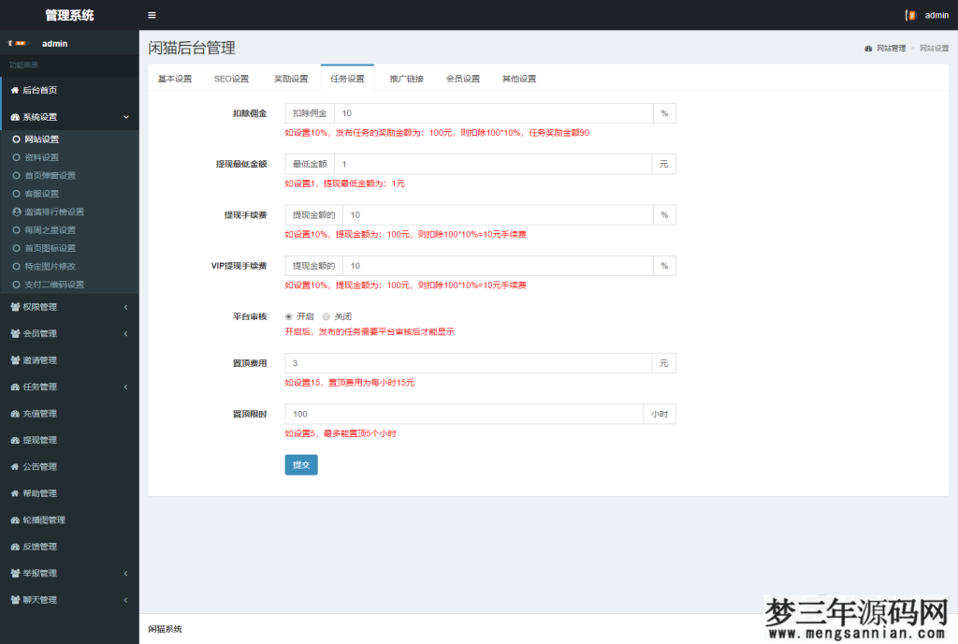
Task: Click the hamburger menu to collapse sidebar
Action: tap(152, 15)
